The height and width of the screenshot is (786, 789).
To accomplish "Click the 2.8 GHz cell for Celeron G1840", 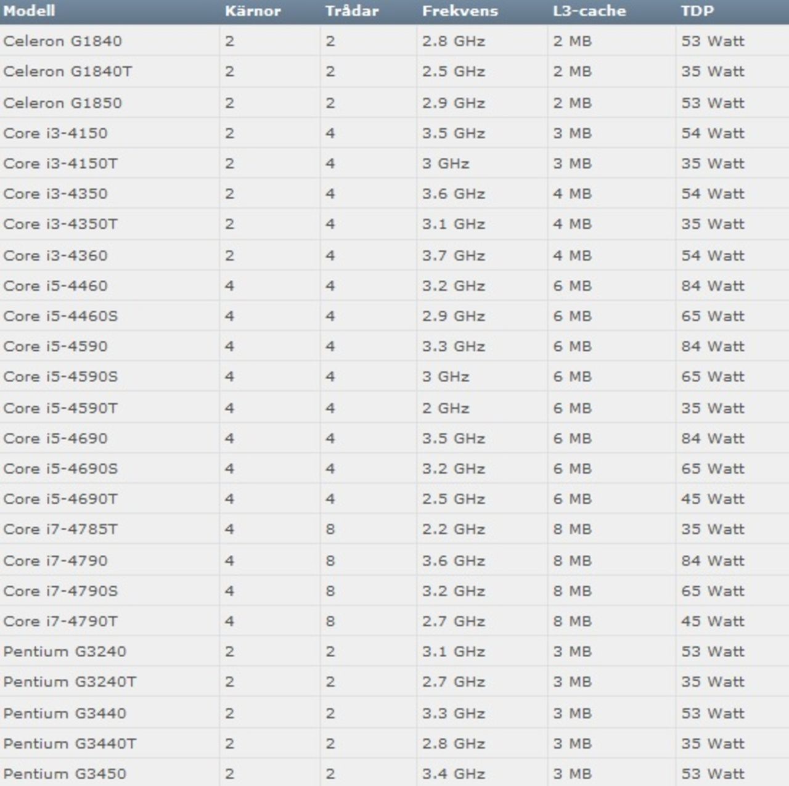I will click(x=440, y=41).
